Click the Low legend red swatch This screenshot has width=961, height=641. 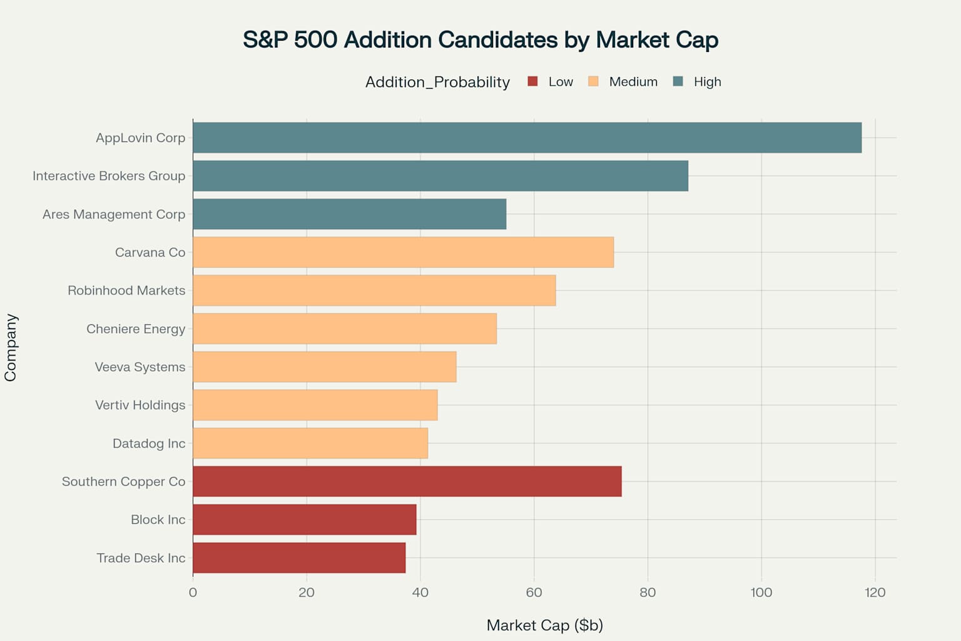coord(532,81)
